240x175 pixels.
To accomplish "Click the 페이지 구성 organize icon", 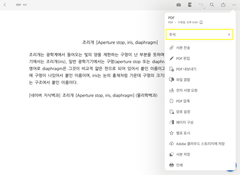I will coord(172,122).
